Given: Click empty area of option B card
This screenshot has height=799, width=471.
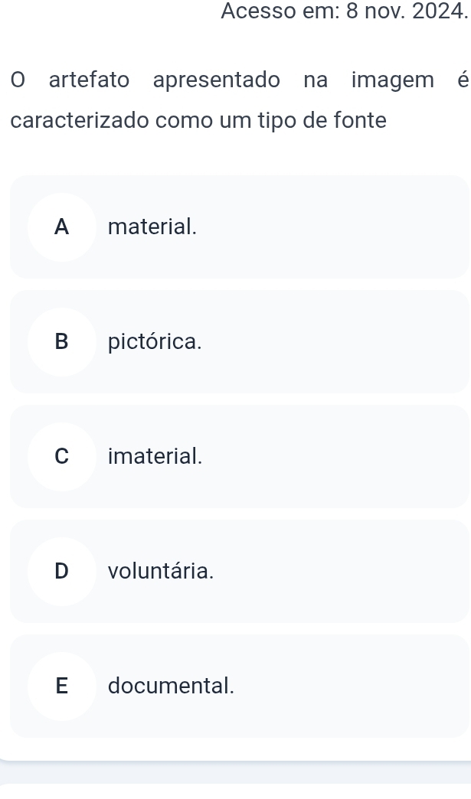Looking at the screenshot, I should coord(332,342).
